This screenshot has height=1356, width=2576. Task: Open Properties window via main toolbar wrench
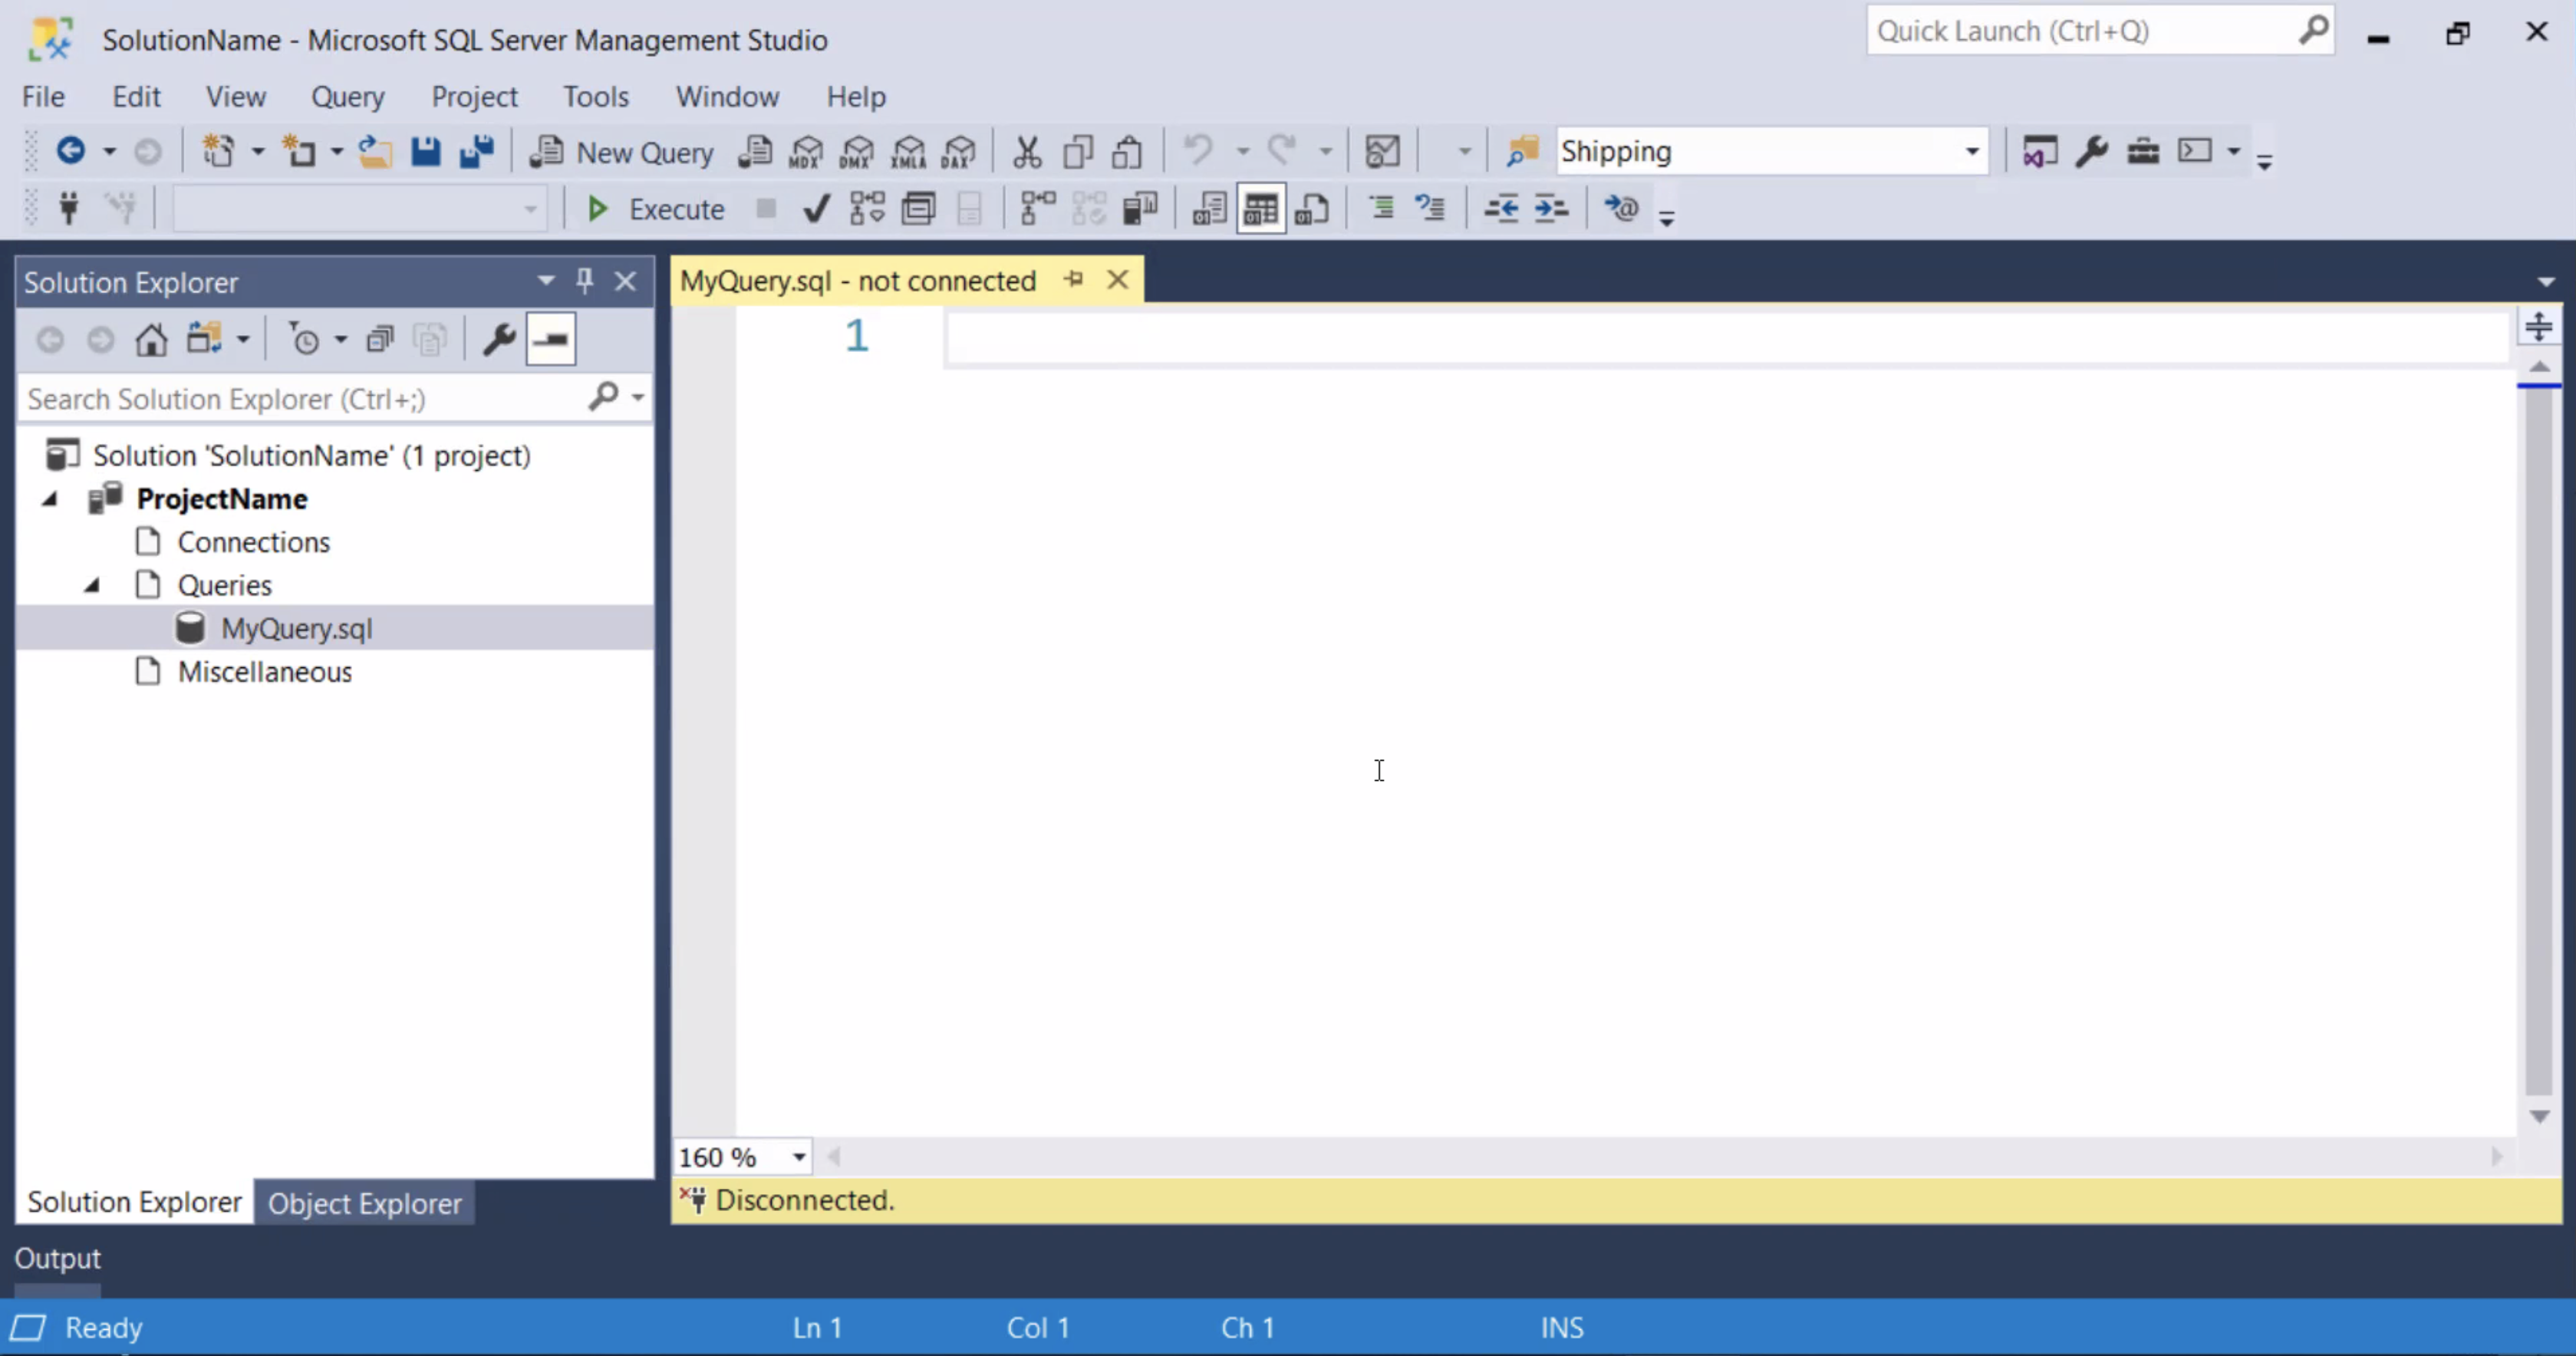2091,151
